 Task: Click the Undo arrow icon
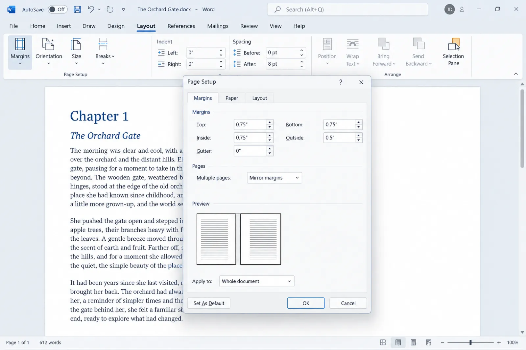[x=91, y=9]
